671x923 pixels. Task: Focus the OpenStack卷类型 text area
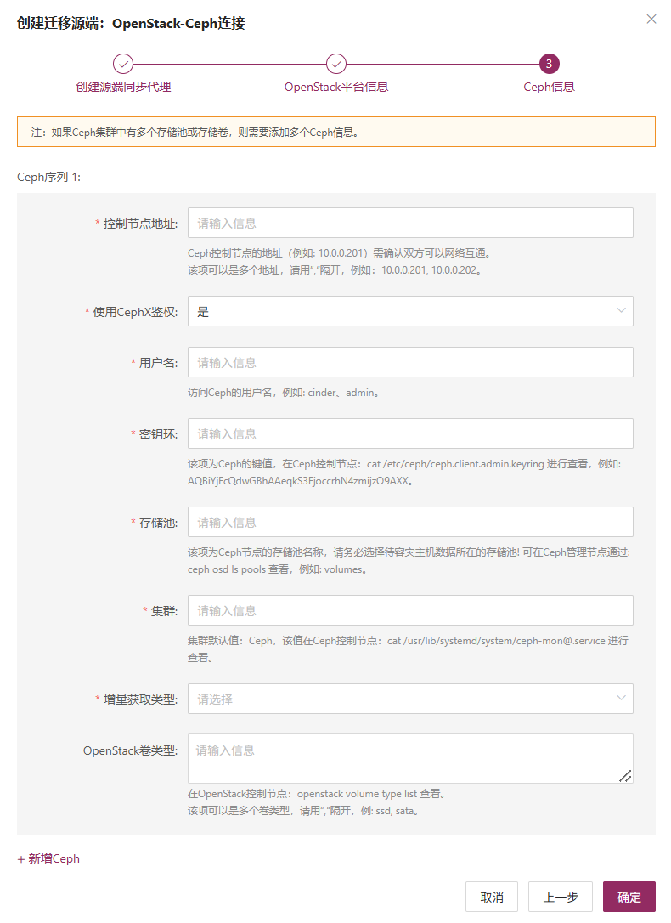pos(410,758)
